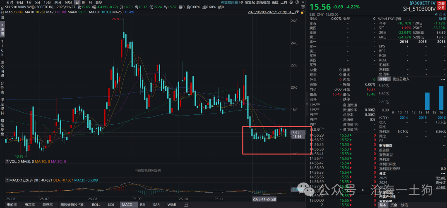Enable 超级叠加 overlay mode
This screenshot has height=208, width=447.
[x=262, y=2]
